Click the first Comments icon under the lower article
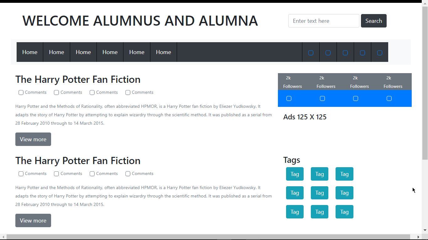Image resolution: width=428 pixels, height=240 pixels. pyautogui.click(x=21, y=174)
